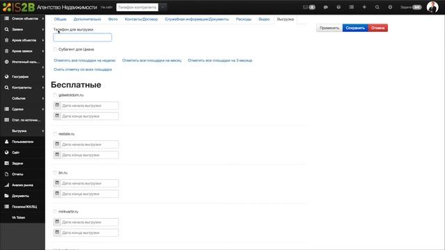Open dropdown next to Телефон контрагента field

click(163, 7)
